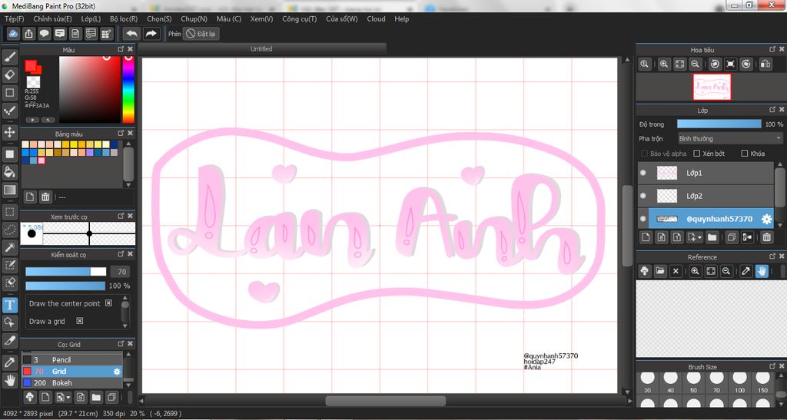Toggle the Đặt lại snap reset button
Screen dimensions: 787x420
pos(201,34)
